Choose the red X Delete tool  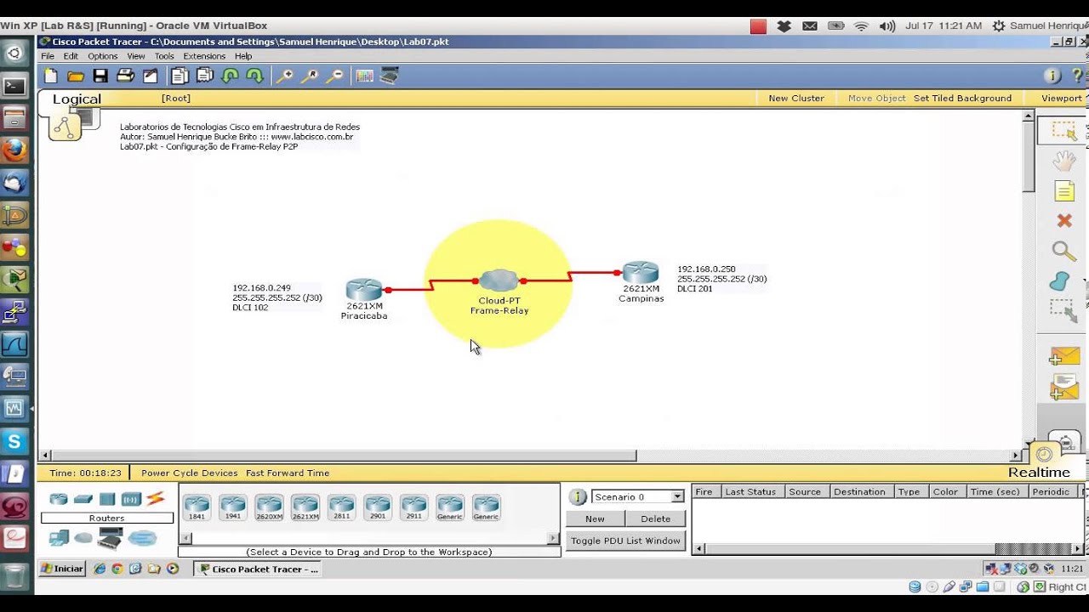point(1064,221)
